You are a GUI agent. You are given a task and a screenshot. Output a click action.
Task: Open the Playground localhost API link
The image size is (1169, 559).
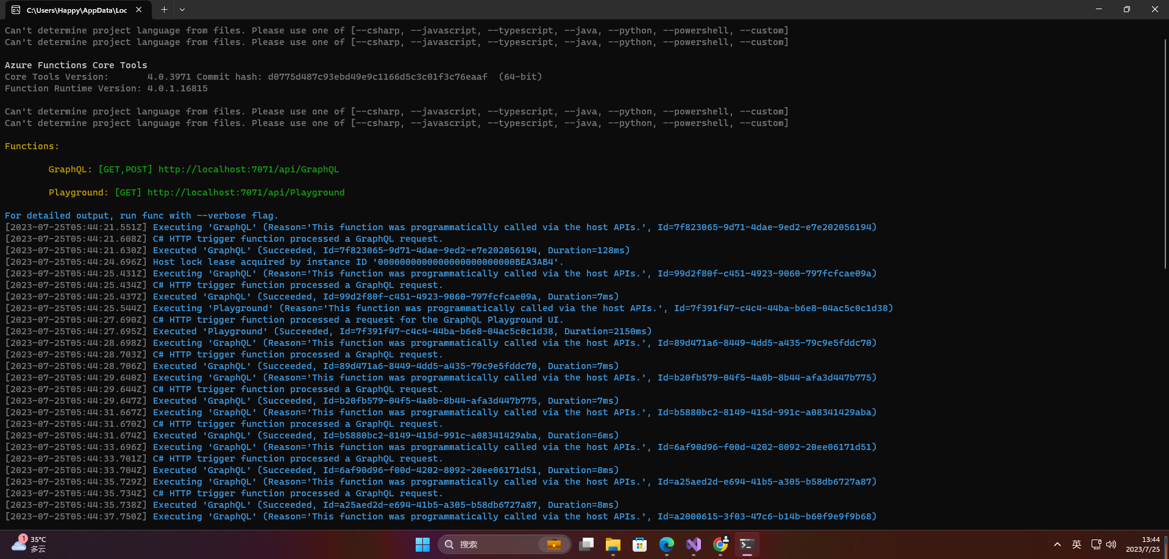[246, 192]
